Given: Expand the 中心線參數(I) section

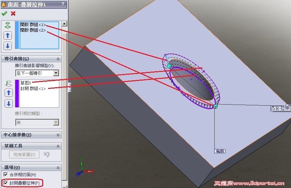Looking at the screenshot, I should click(58, 135).
